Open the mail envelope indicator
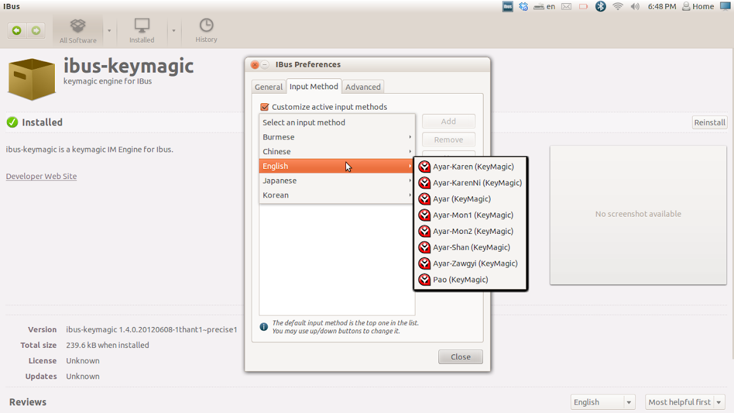The height and width of the screenshot is (413, 734). (566, 6)
